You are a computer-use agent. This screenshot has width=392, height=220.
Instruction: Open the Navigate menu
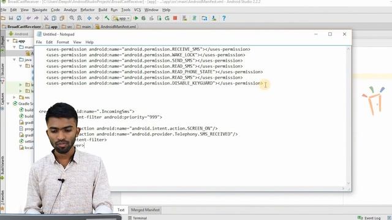39,10
